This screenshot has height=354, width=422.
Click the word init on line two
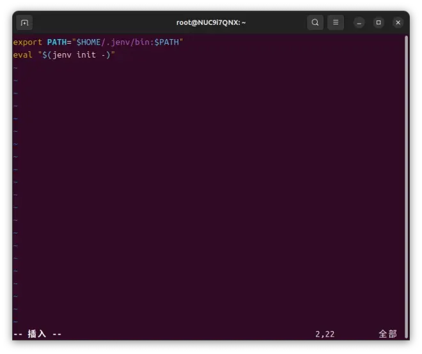click(x=86, y=54)
